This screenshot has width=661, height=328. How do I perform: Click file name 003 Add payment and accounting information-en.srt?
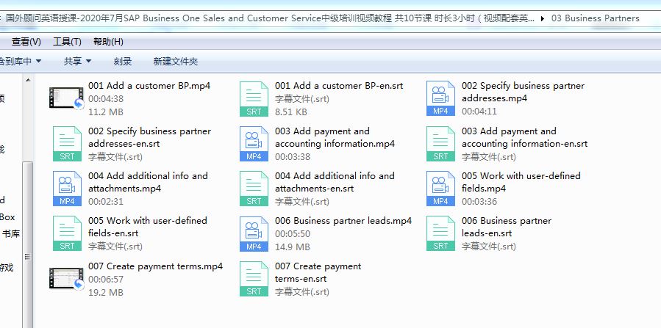(x=525, y=137)
